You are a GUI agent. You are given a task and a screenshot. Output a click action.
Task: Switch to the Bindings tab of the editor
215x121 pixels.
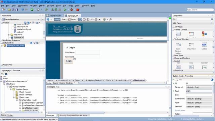[x=69, y=83]
